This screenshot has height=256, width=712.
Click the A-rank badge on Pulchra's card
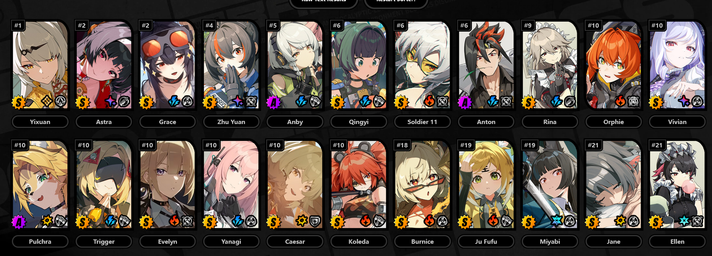[x=19, y=222]
